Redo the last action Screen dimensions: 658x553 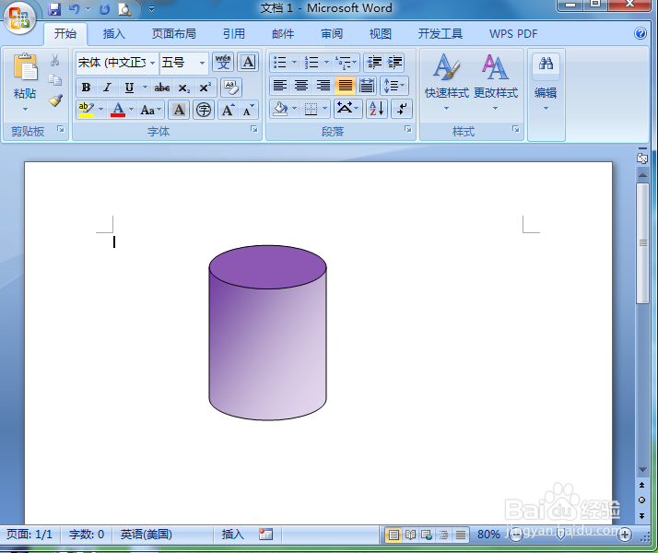[104, 9]
